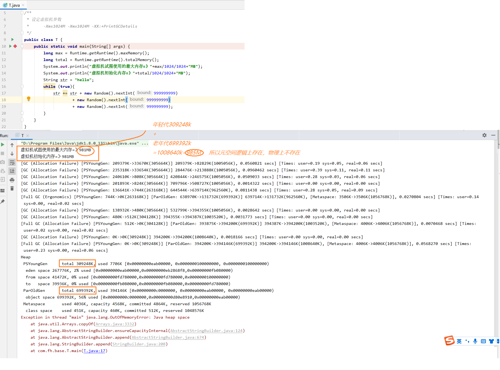Viewport: 500px width, 370px height.
Task: Toggle the Scroll to End icon
Action: [x=12, y=171]
